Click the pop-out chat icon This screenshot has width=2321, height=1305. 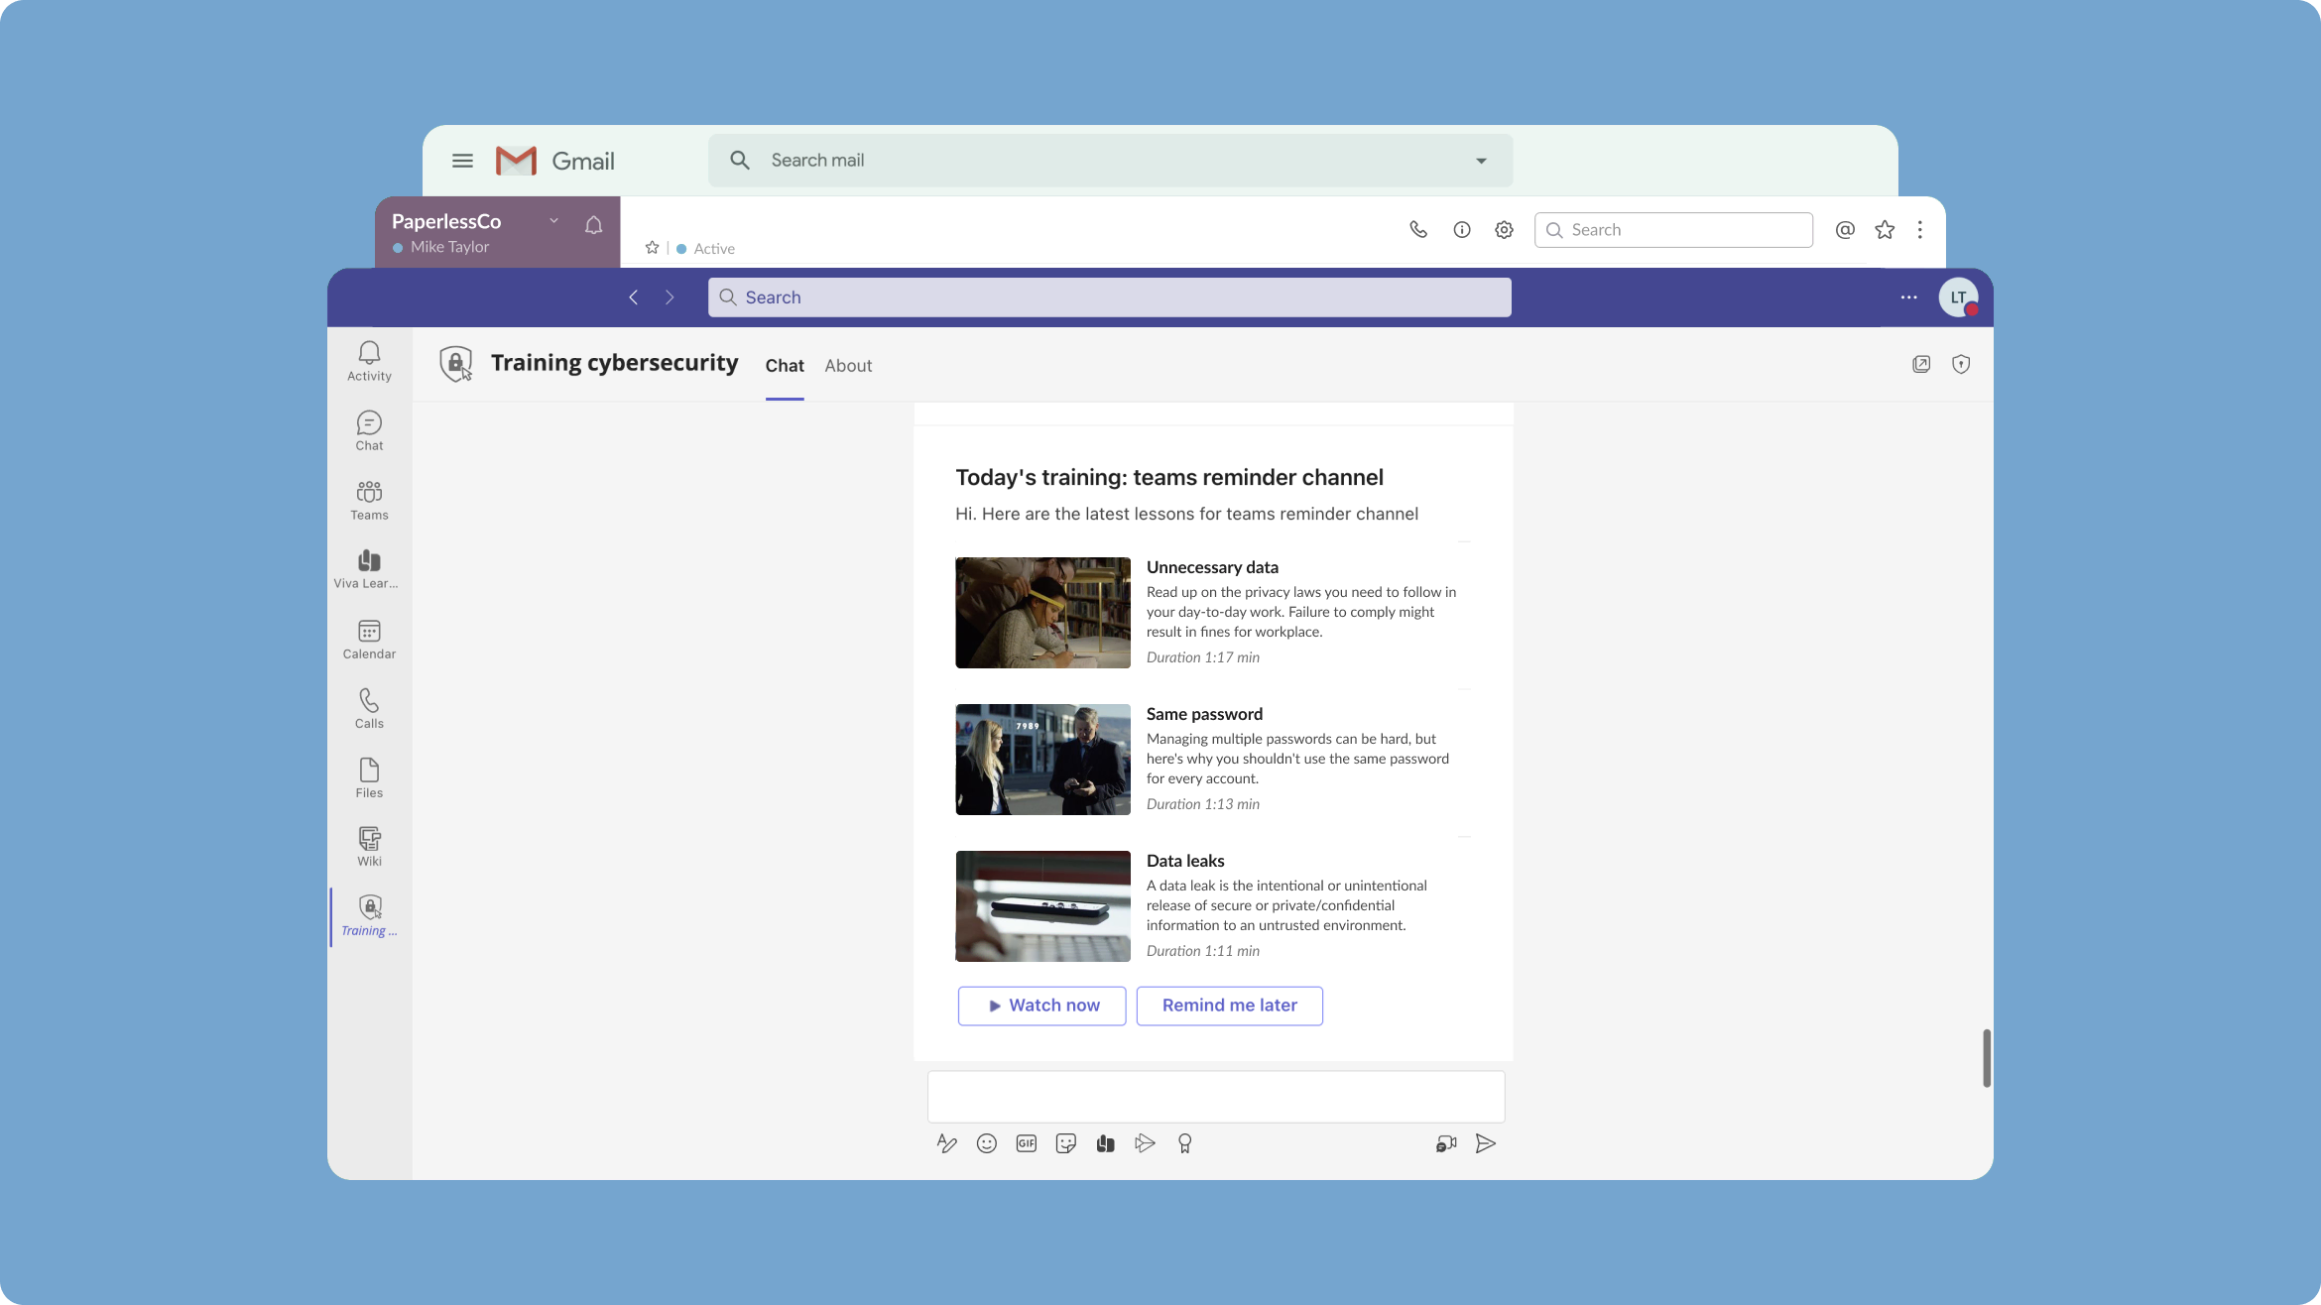coord(1921,364)
